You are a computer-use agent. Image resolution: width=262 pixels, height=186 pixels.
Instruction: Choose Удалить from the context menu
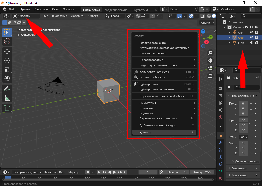coord(164,132)
